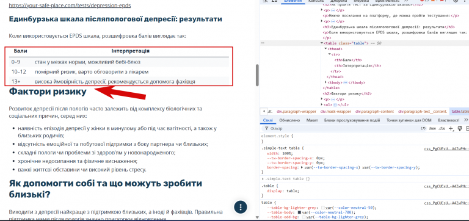
Task: Select the th Інтерпретація node in DOM tree
Action: [x=358, y=66]
